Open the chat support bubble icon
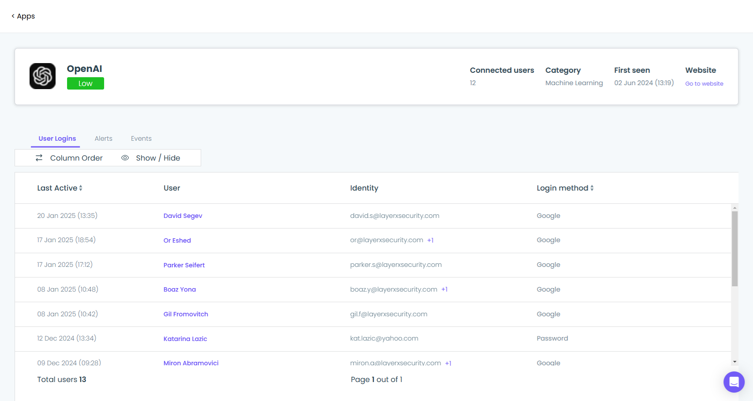Image resolution: width=753 pixels, height=401 pixels. [734, 382]
